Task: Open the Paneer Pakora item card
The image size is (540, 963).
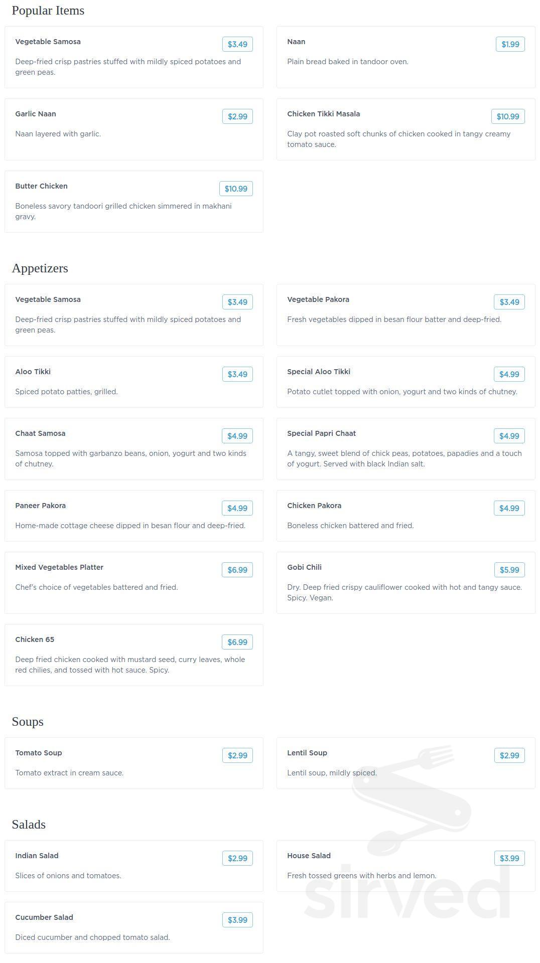Action: 134,516
